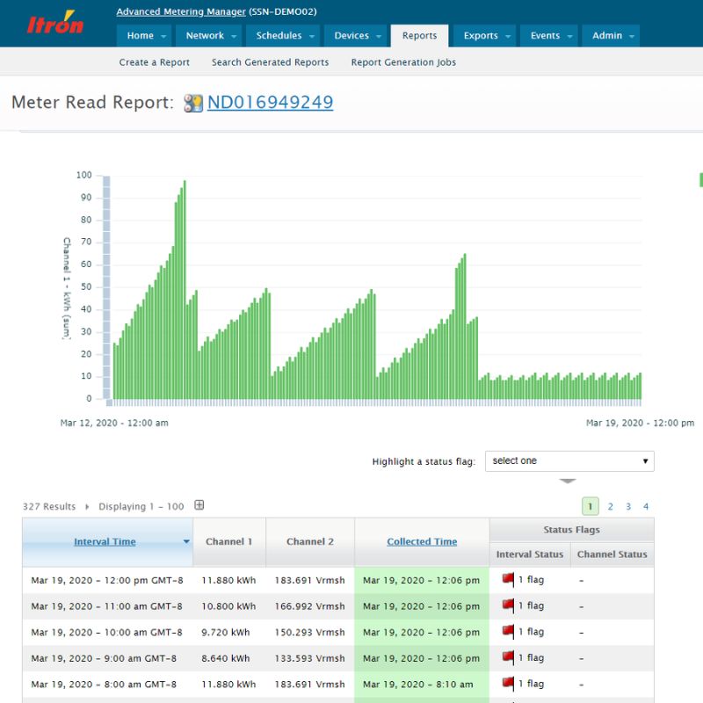Click the red flag icon in the 11:00 am row
This screenshot has height=703, width=703.
click(x=506, y=605)
